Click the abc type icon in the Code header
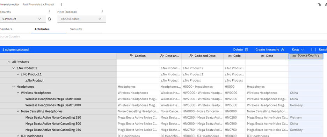 coord(230,56)
